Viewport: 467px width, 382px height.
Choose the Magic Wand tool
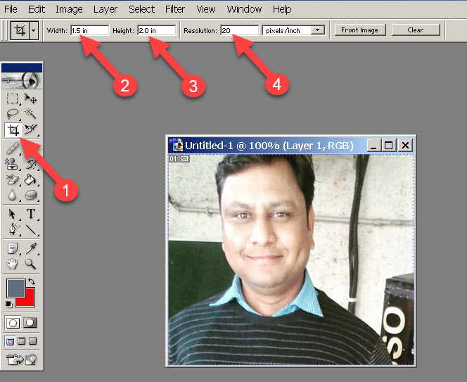pyautogui.click(x=30, y=113)
